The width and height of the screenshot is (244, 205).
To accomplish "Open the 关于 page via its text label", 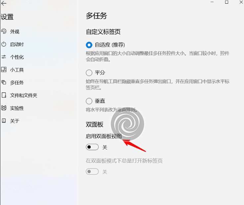I will pyautogui.click(x=15, y=121).
